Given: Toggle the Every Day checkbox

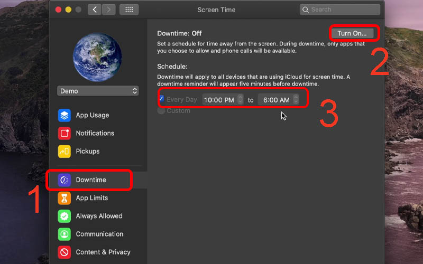Looking at the screenshot, I should point(162,98).
